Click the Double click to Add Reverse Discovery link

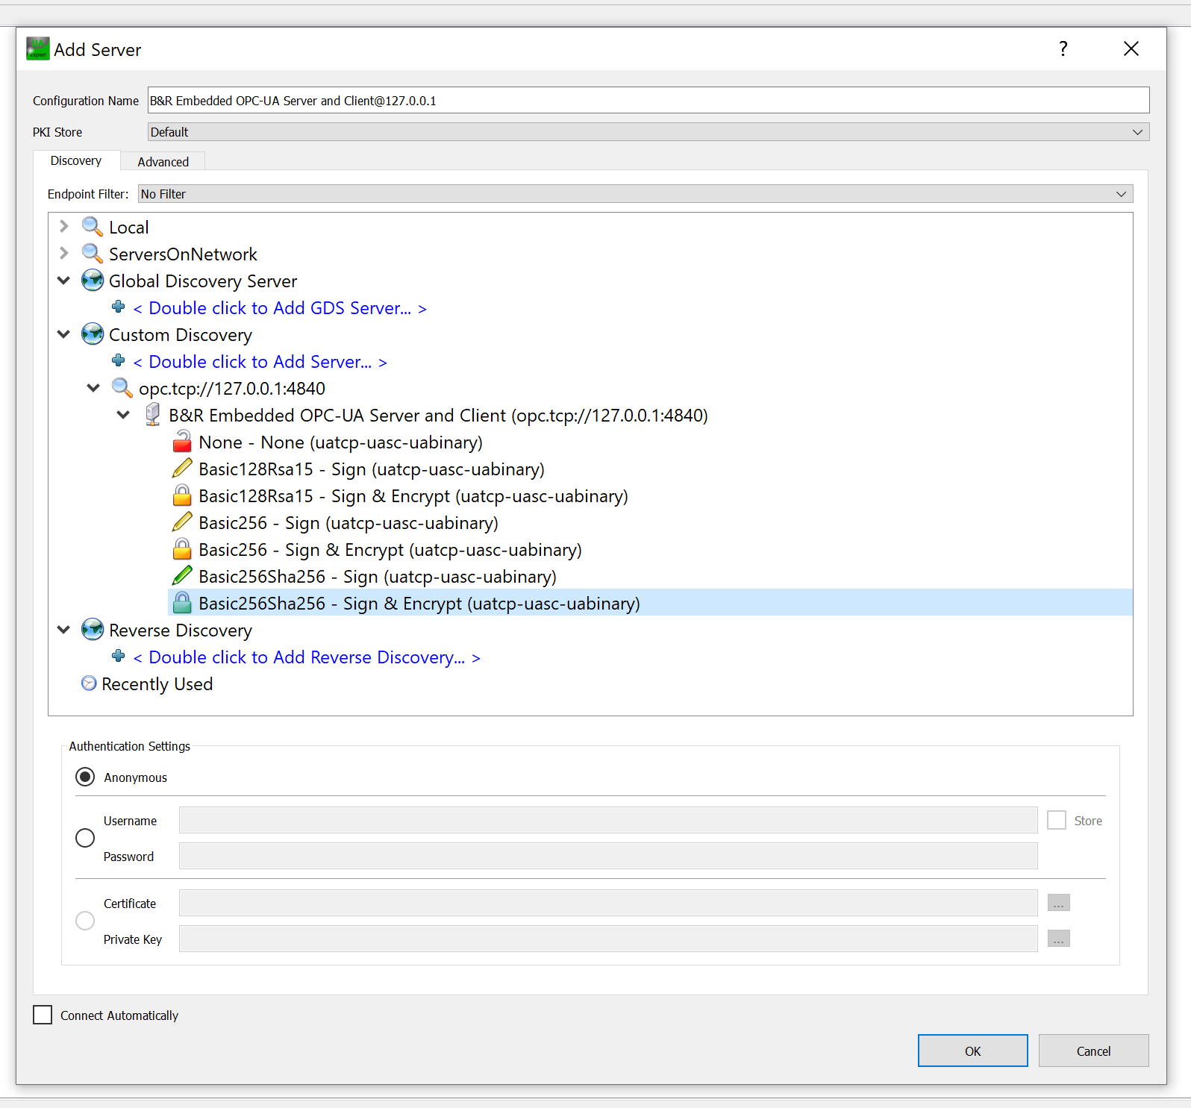click(307, 657)
